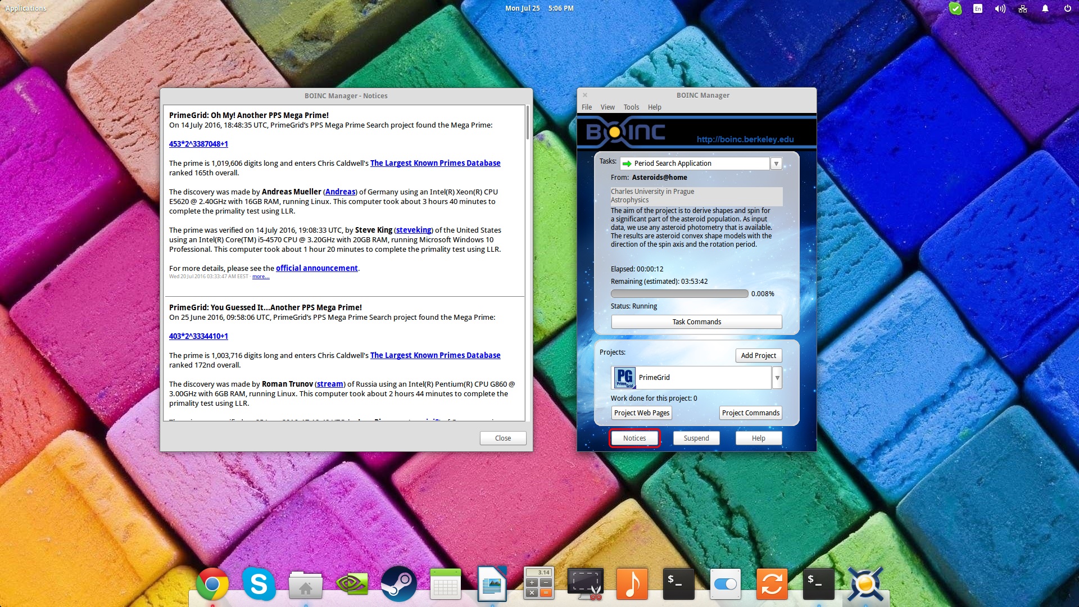This screenshot has width=1079, height=607.
Task: Open the Tools menu
Action: tap(631, 107)
